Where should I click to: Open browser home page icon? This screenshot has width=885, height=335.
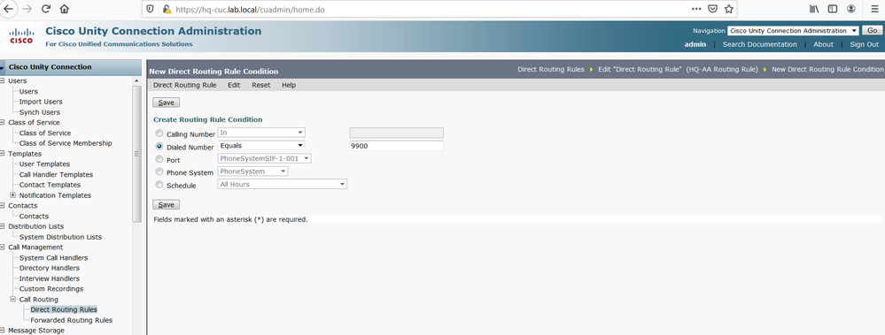pos(65,9)
